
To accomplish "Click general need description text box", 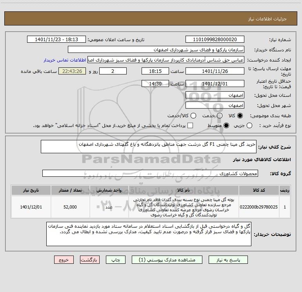I will point(149,147).
